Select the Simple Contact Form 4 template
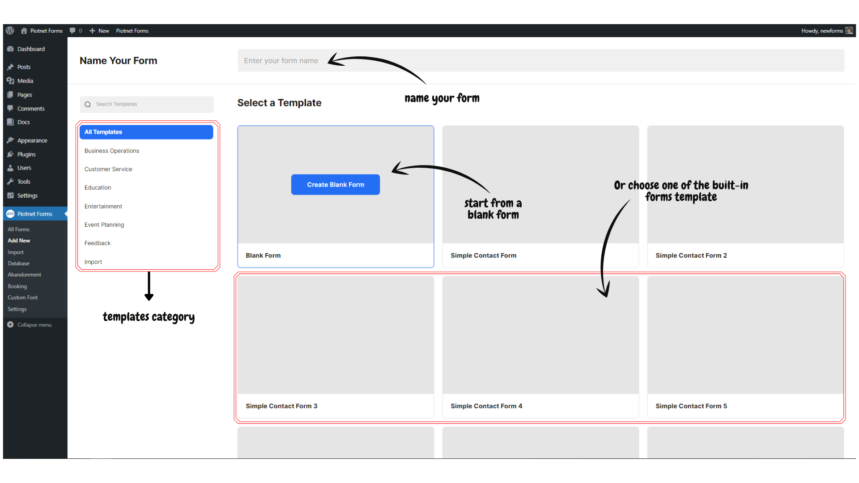 [540, 347]
